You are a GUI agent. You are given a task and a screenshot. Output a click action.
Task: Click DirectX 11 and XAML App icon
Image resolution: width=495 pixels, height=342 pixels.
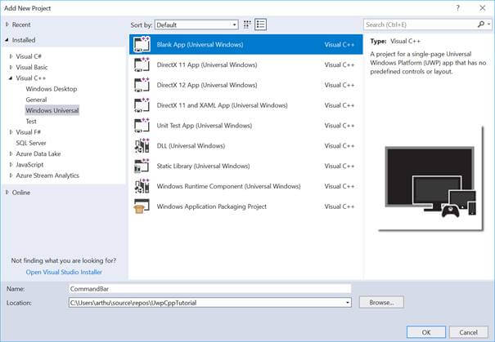coord(142,105)
